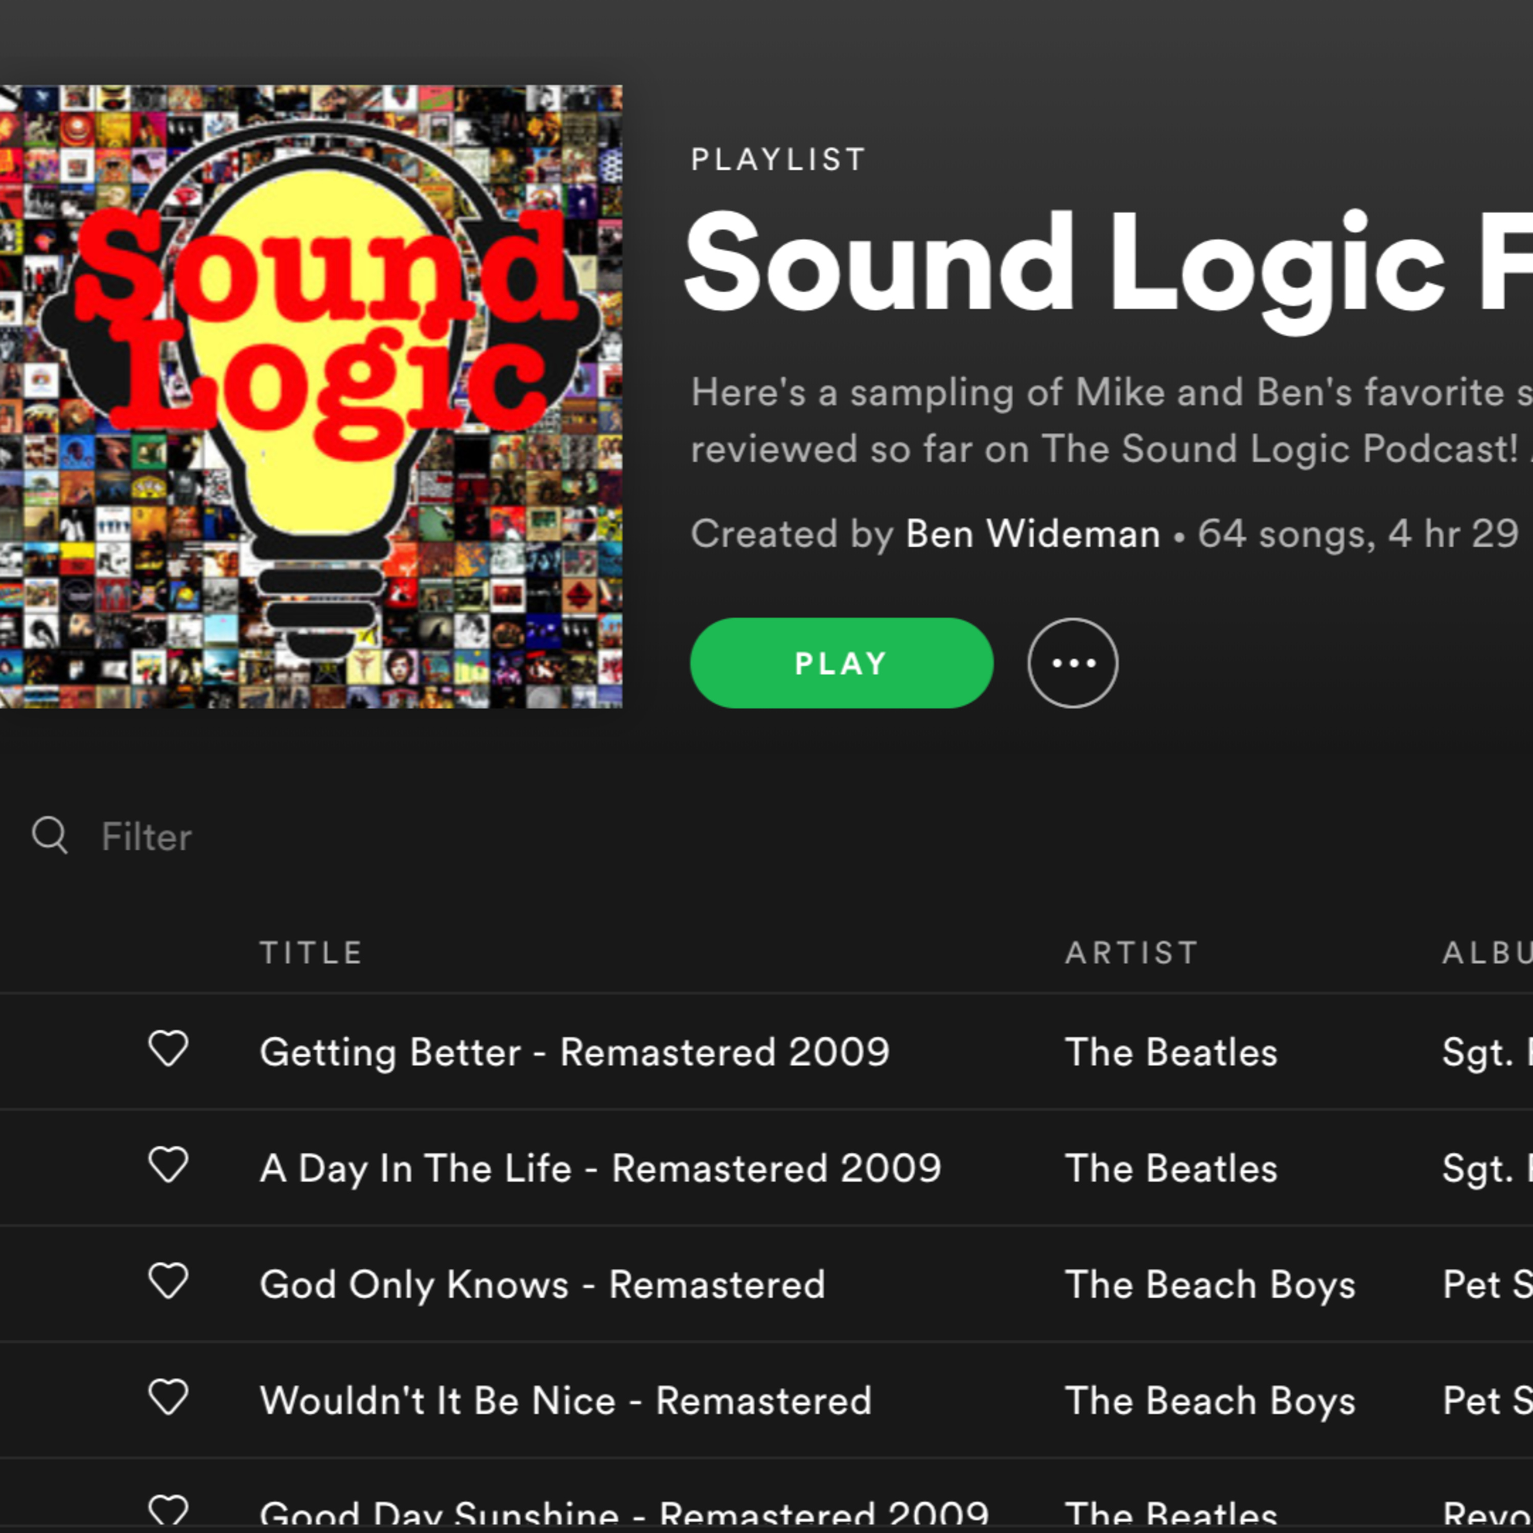Click the Filter search magnifier icon
This screenshot has width=1533, height=1533.
(x=49, y=835)
